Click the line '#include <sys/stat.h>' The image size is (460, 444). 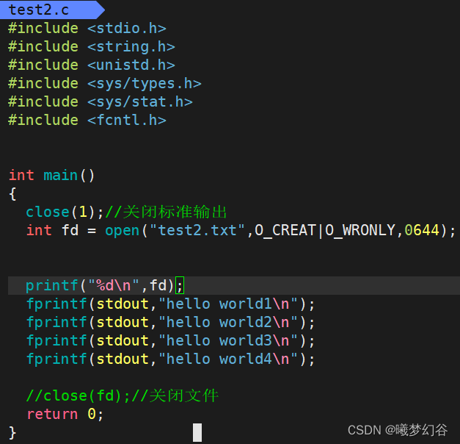click(101, 102)
